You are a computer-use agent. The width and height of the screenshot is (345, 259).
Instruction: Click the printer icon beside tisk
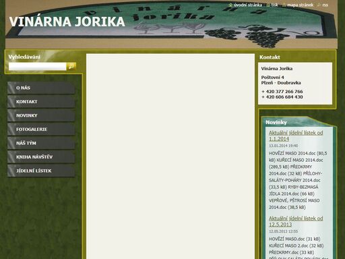tap(268, 5)
